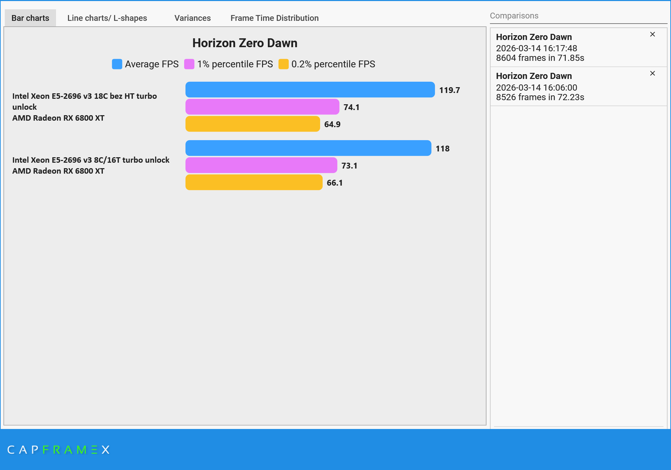671x470 pixels.
Task: Switch to Frame Time Distribution tab
Action: (274, 18)
